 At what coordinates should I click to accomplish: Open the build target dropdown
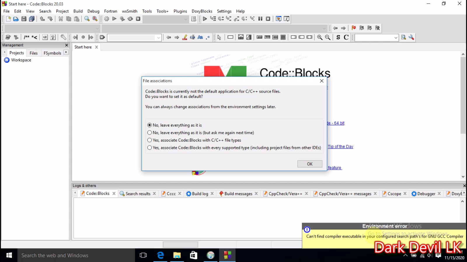click(x=186, y=19)
